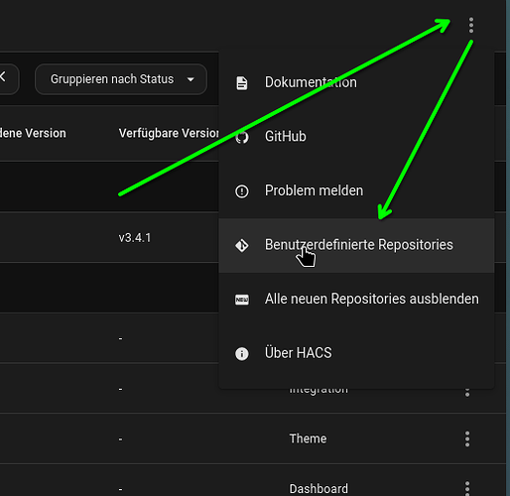Click the git icon beside Benutzerdefinierte Repositories
Screen dimensions: 510x496
pyautogui.click(x=242, y=245)
